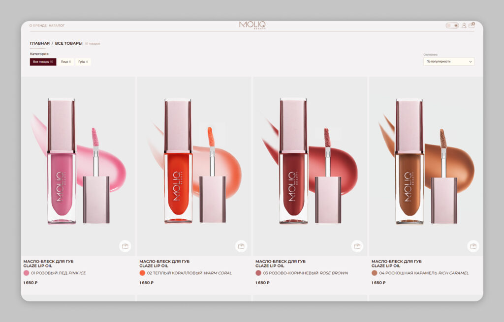Click the '1 650 ₽' price under Warm Coral

(147, 283)
